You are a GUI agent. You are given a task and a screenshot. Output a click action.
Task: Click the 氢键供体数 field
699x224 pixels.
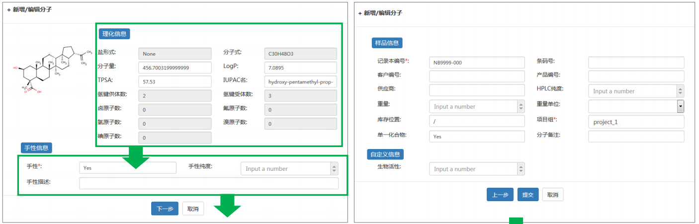pos(175,95)
